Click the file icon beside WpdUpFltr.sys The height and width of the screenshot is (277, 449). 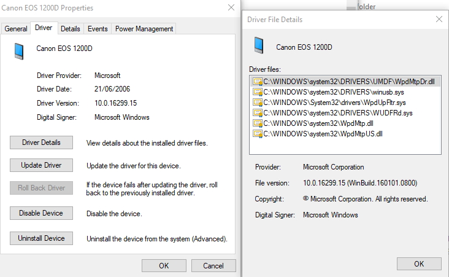258,103
